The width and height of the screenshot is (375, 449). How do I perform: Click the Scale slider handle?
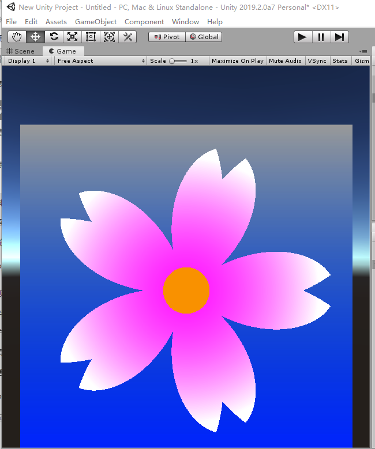click(x=172, y=61)
